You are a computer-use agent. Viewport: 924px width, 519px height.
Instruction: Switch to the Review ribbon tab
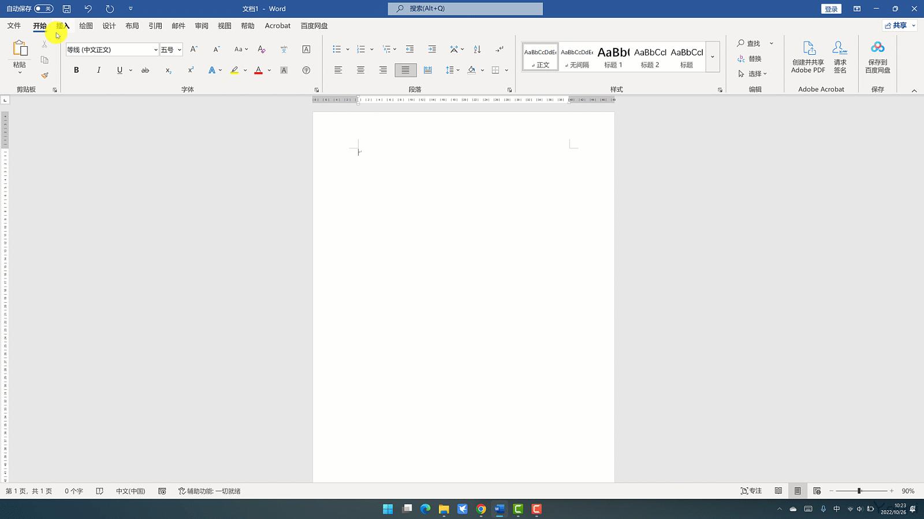click(x=202, y=26)
